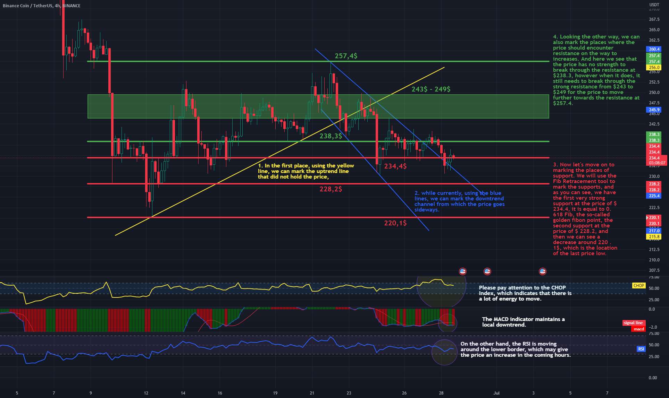Click the 210.0 price scale tick
The height and width of the screenshot is (398, 669).
(654, 260)
